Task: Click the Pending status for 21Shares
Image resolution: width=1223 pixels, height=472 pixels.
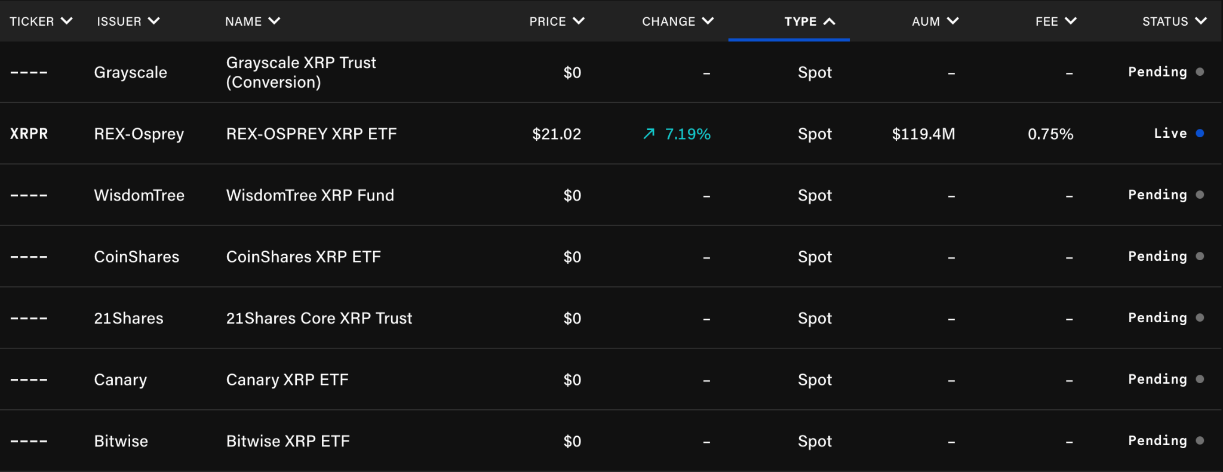Action: (x=1157, y=318)
